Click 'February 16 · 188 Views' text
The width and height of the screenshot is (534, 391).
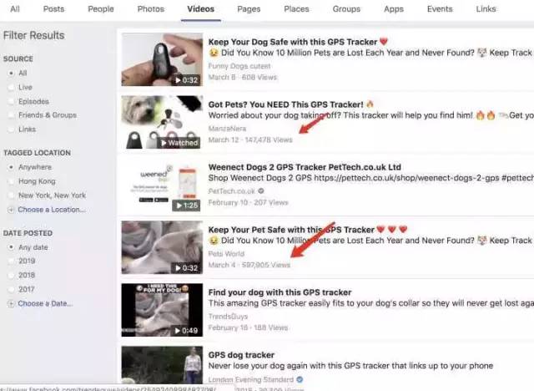click(248, 328)
